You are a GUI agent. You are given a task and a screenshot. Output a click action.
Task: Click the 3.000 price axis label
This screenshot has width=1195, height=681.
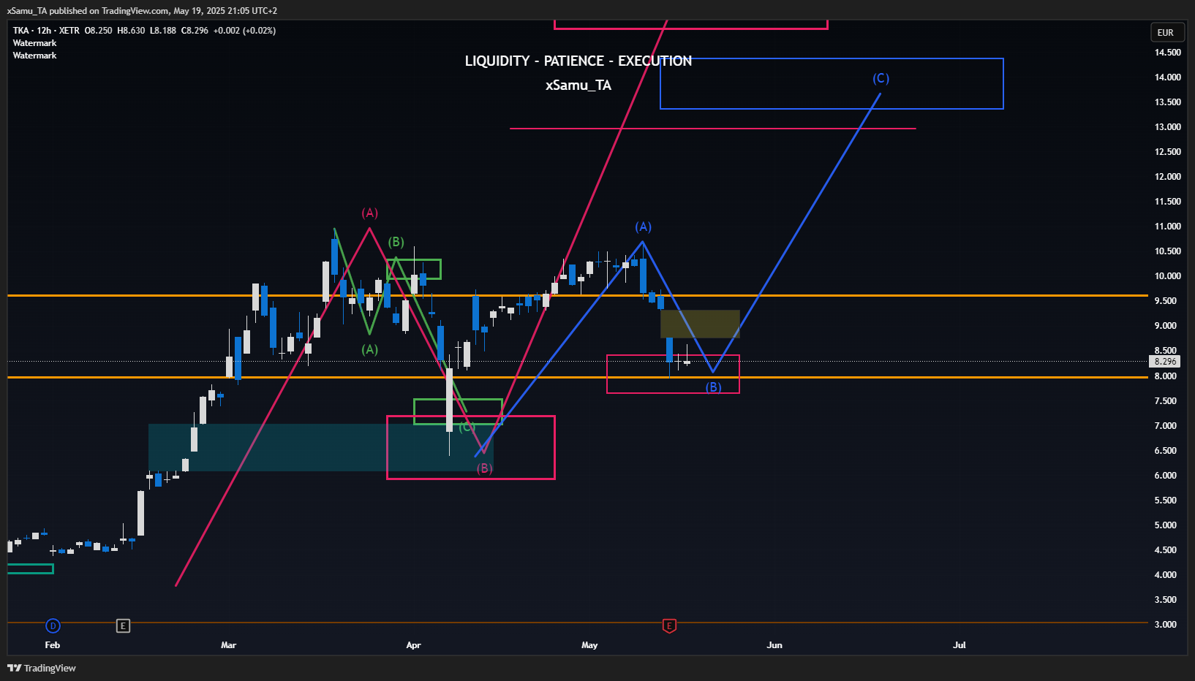[x=1165, y=625]
